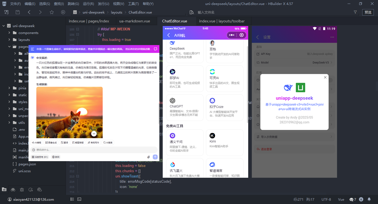Click the notification bell in the status bar
The width and height of the screenshot is (378, 204).
pyautogui.click(x=369, y=199)
